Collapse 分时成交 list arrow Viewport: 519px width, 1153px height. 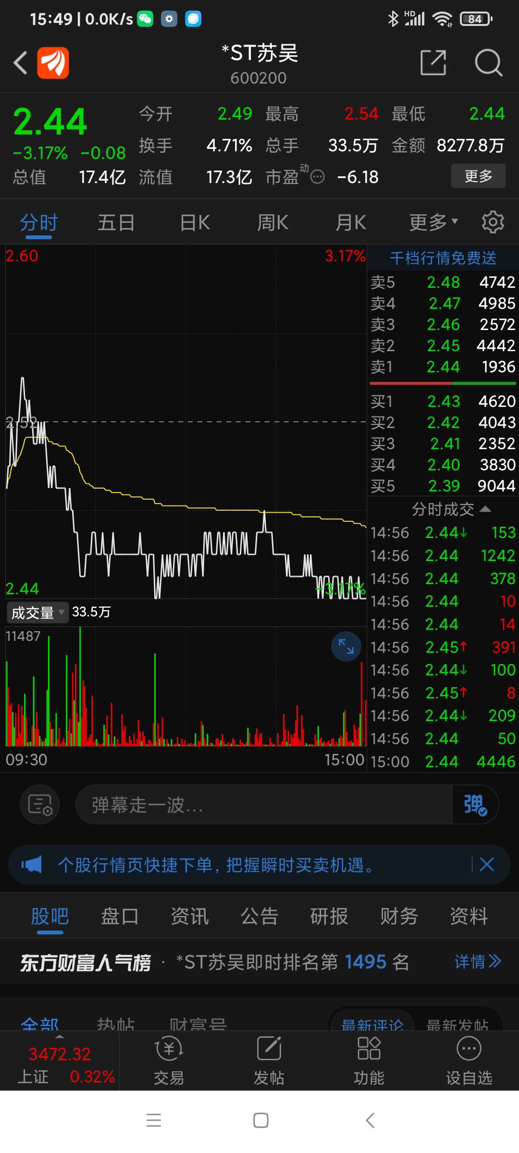pyautogui.click(x=485, y=509)
